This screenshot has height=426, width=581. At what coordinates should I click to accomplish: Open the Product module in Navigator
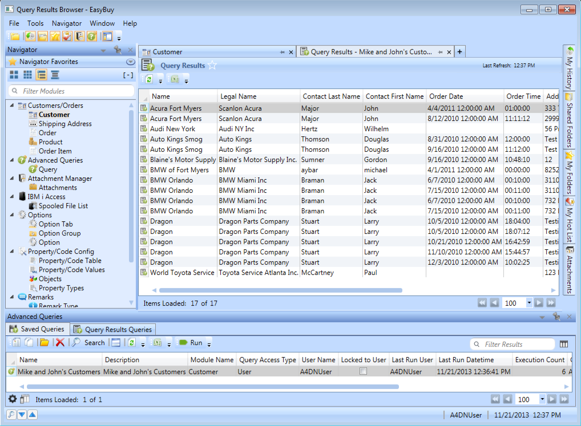point(50,142)
